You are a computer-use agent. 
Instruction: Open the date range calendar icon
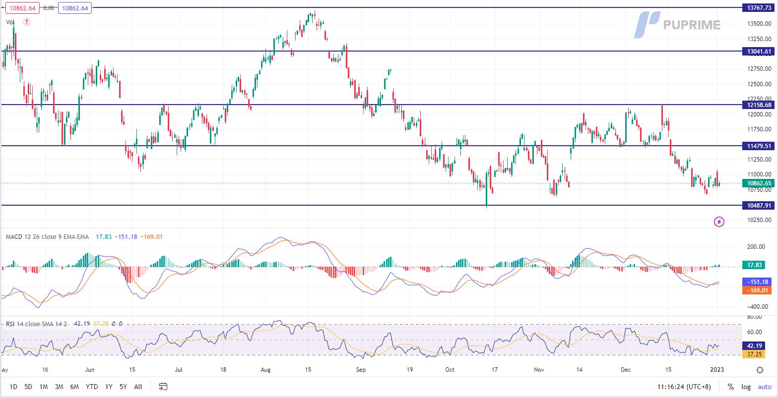(x=163, y=387)
